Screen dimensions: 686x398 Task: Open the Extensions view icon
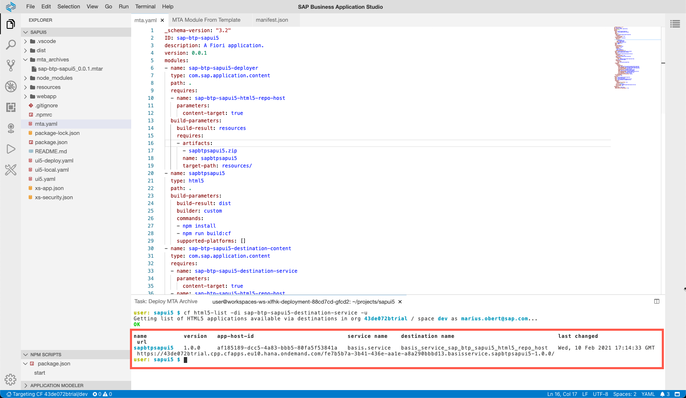(11, 107)
